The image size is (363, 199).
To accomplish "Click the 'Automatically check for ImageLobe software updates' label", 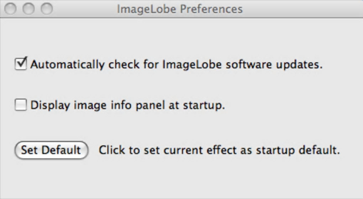I will (176, 65).
